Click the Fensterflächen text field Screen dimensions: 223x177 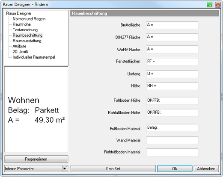(172, 62)
